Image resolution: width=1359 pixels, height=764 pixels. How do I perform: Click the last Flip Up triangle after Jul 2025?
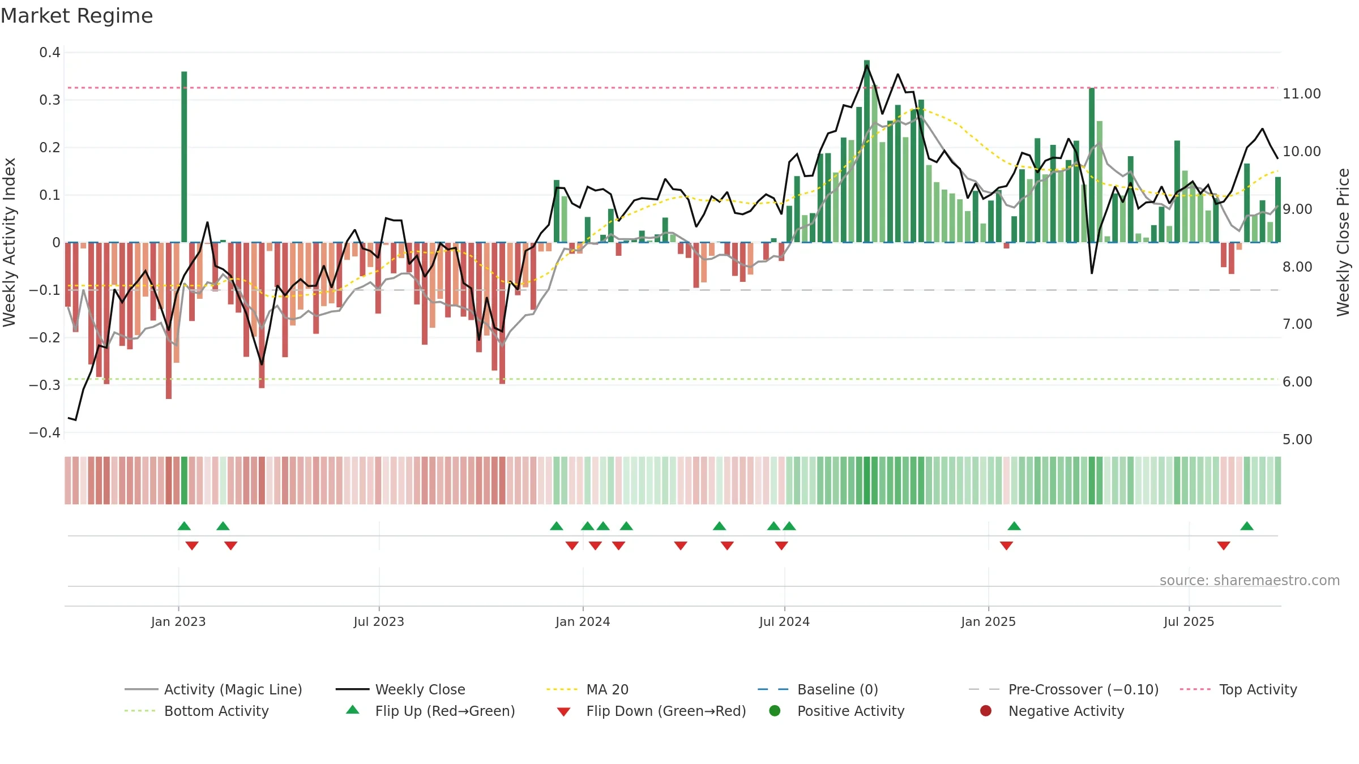[1247, 526]
